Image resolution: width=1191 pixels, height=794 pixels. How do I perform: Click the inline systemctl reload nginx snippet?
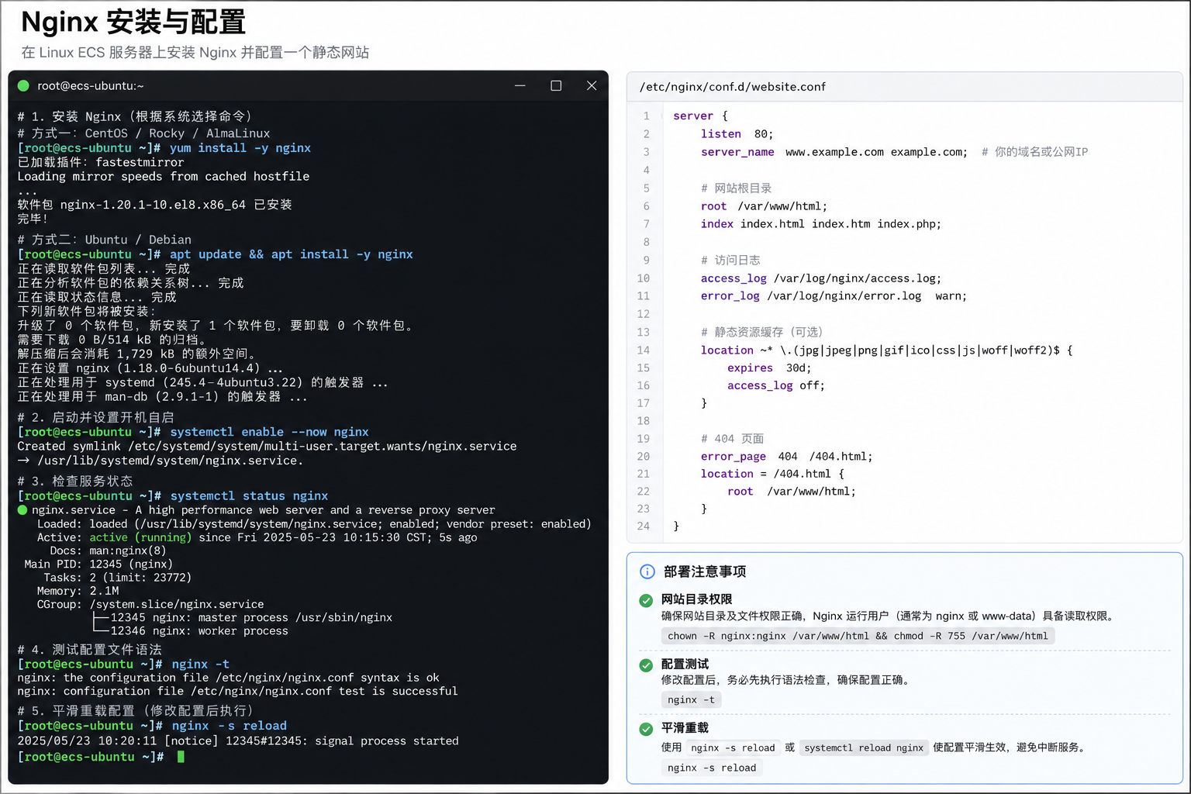(864, 747)
